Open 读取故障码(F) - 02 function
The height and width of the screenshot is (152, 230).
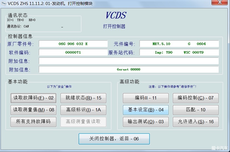point(34,98)
